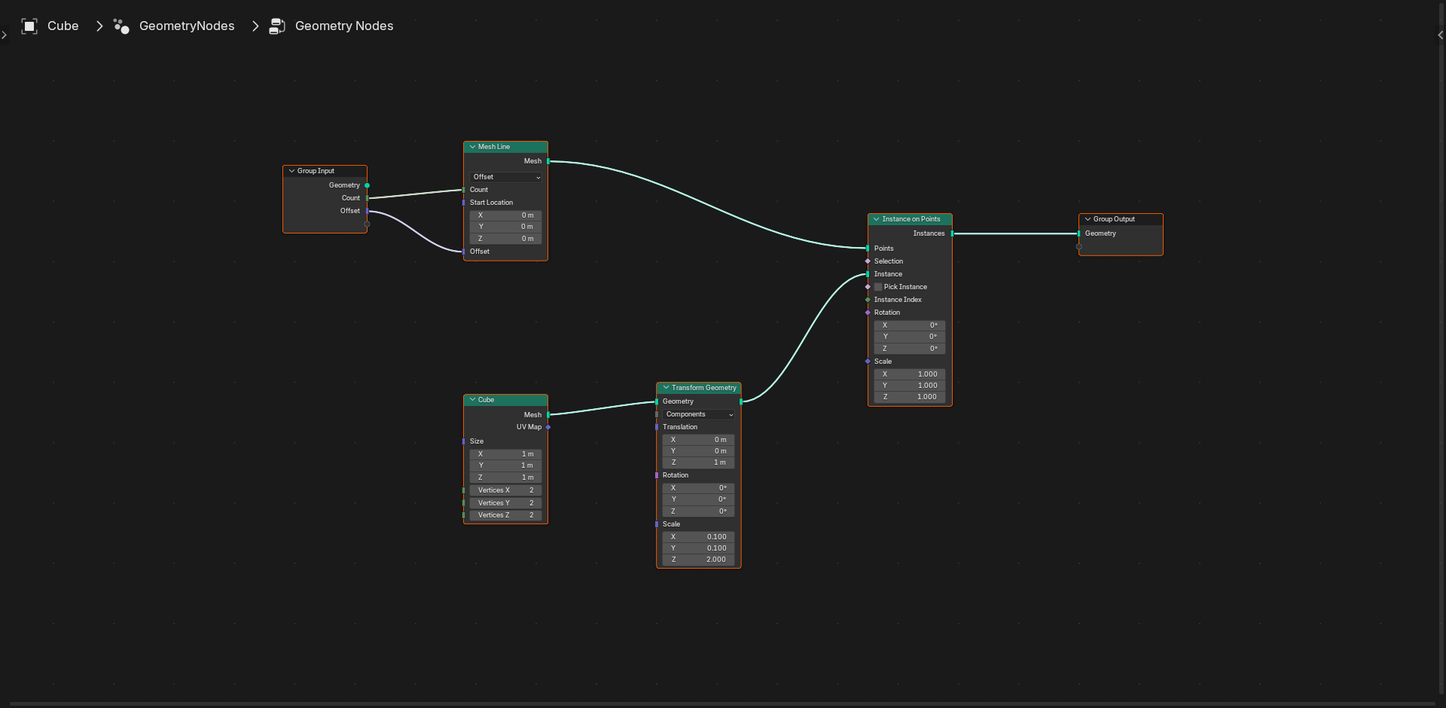Click Cube Size Y field
Viewport: 1446px width, 708px height.
tap(505, 465)
